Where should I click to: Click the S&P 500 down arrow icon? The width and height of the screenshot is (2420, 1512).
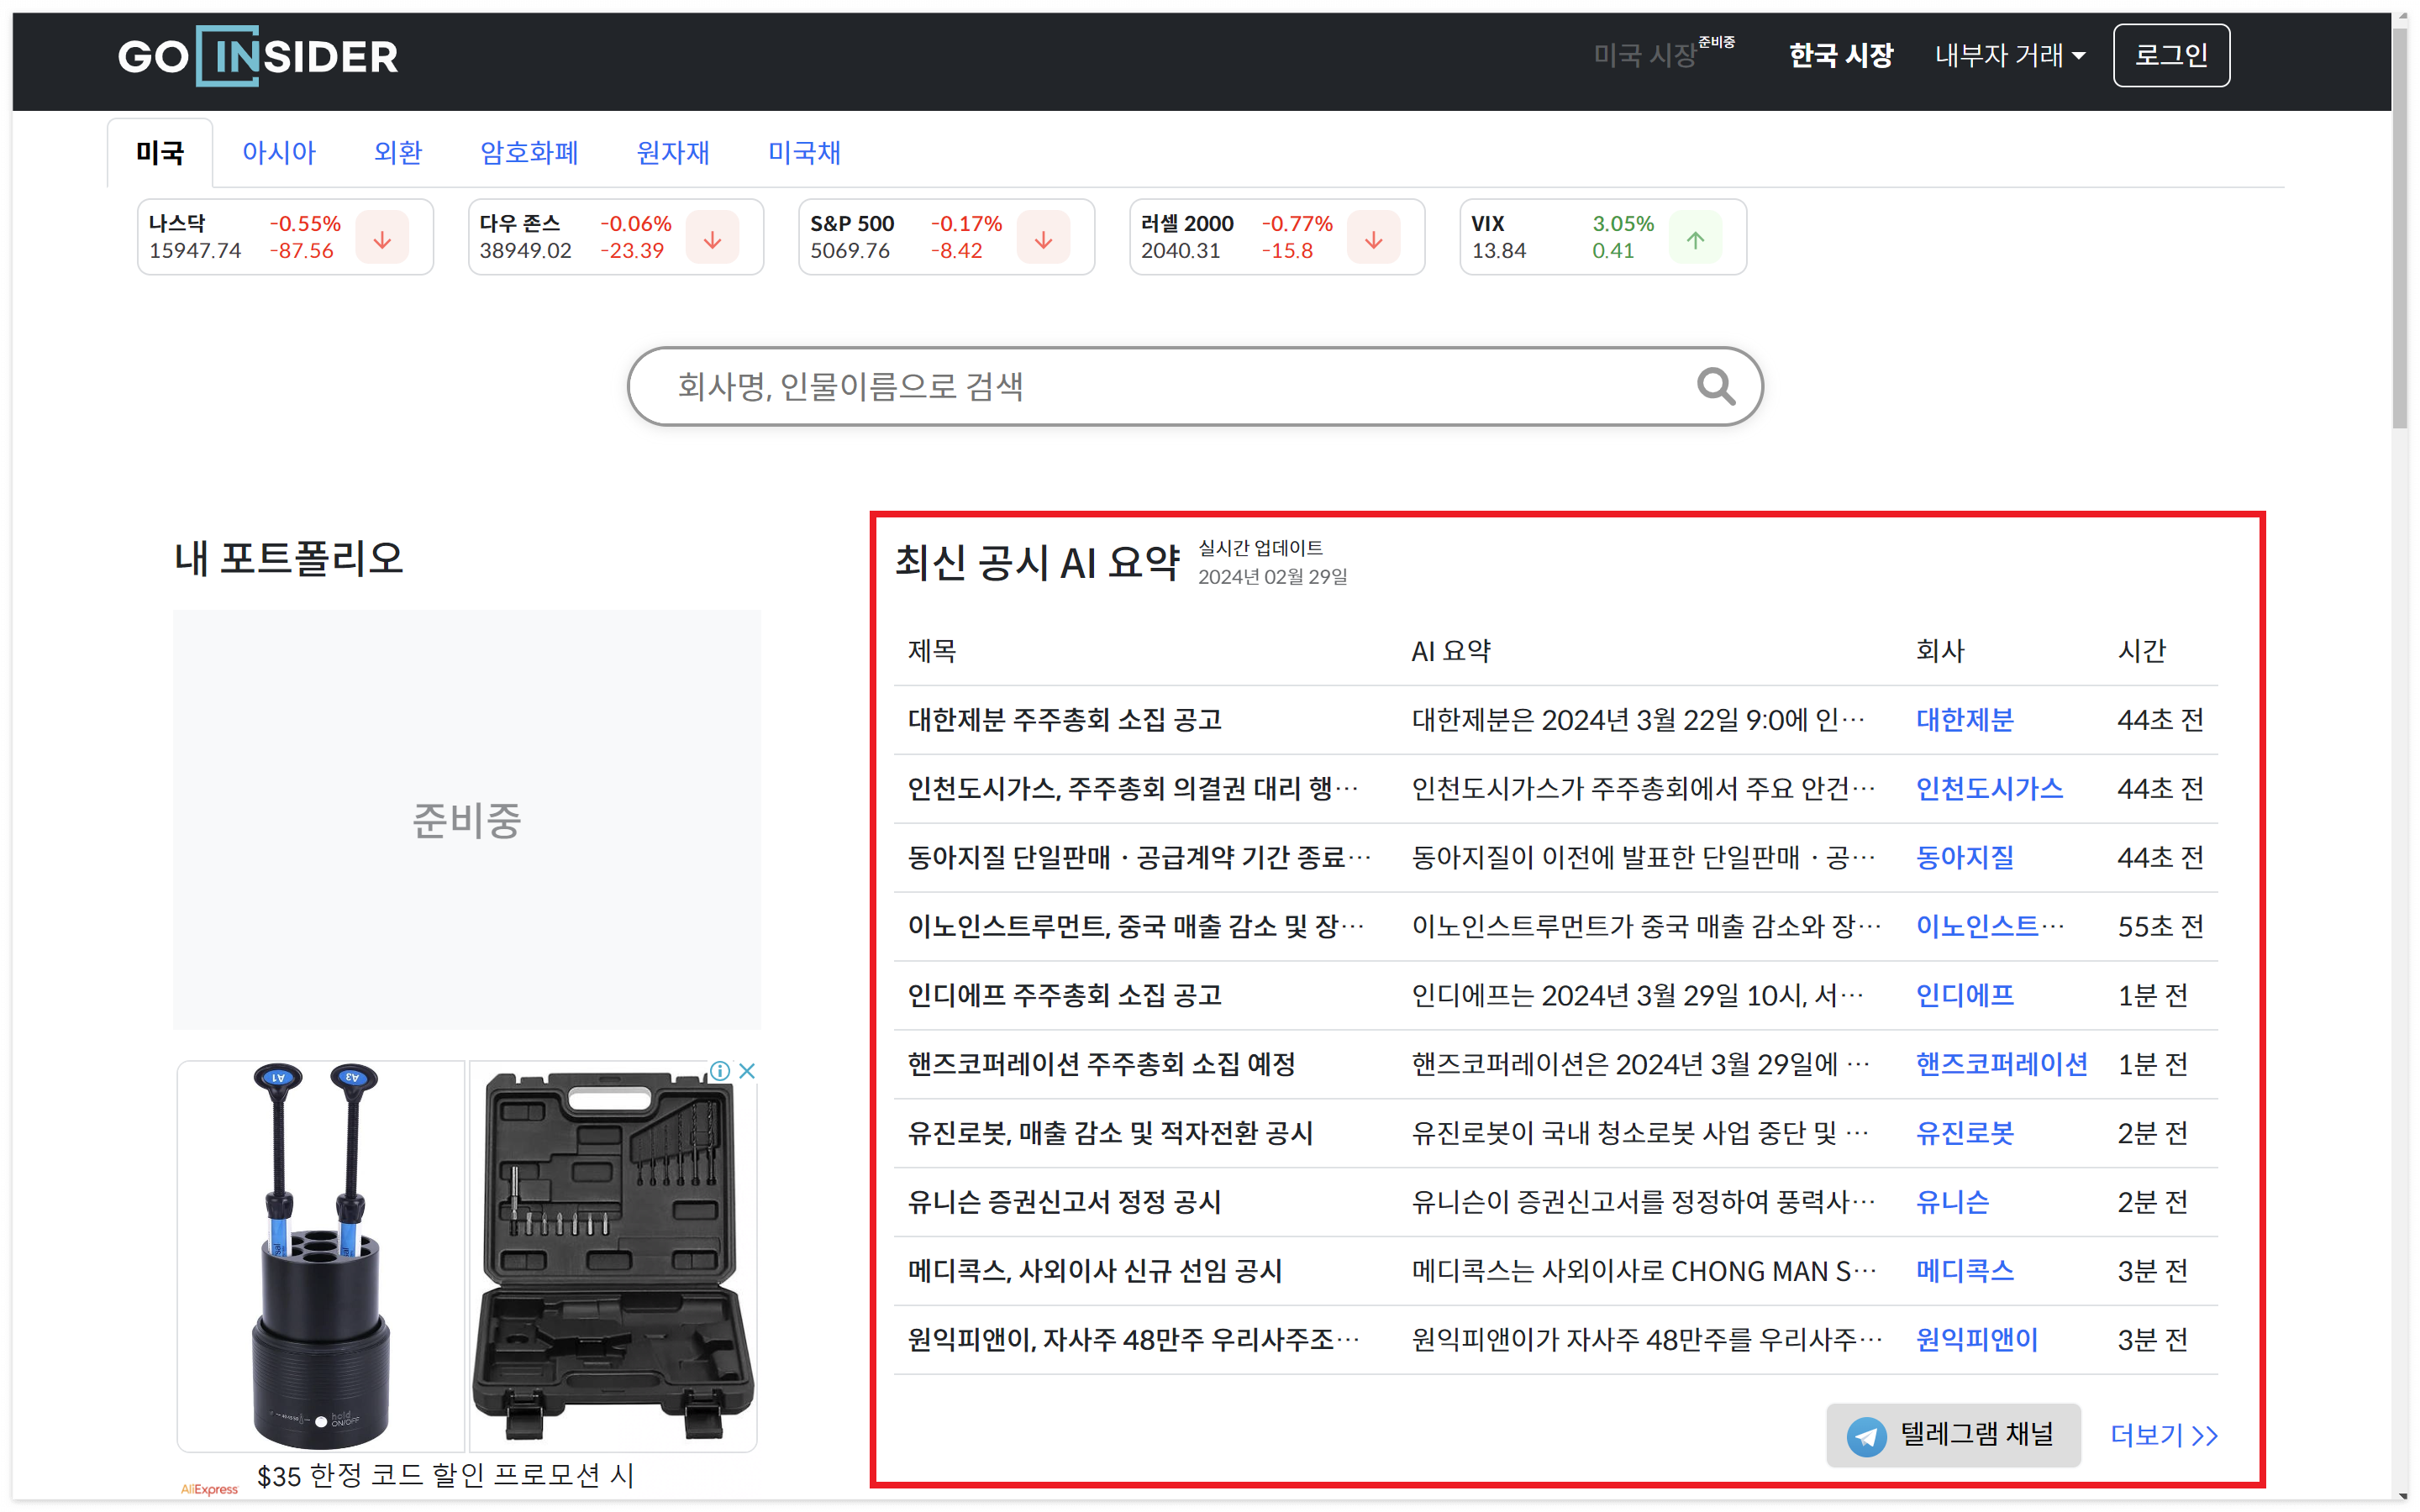click(x=1044, y=238)
